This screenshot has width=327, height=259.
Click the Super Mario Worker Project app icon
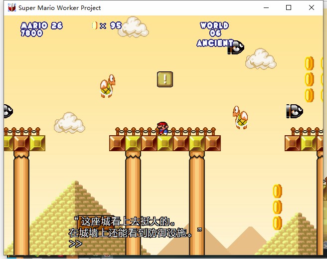click(12, 7)
